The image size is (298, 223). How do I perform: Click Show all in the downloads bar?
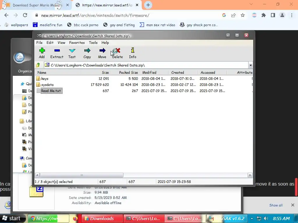(x=276, y=205)
